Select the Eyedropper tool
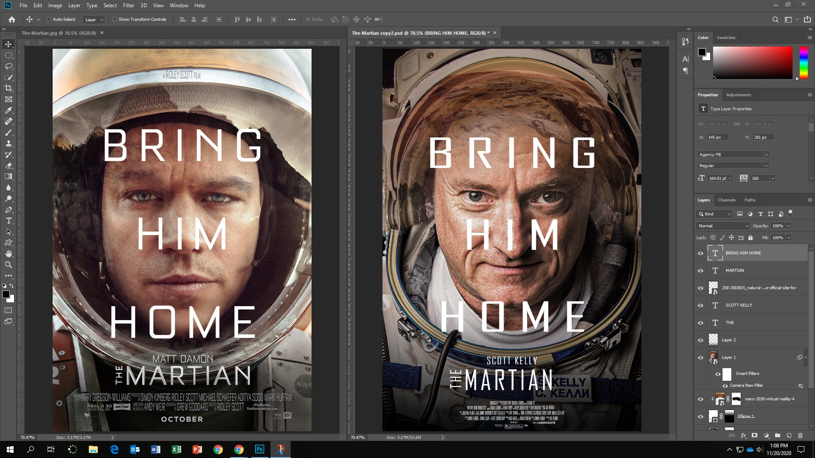Screen dimensions: 815x458 [x=8, y=110]
